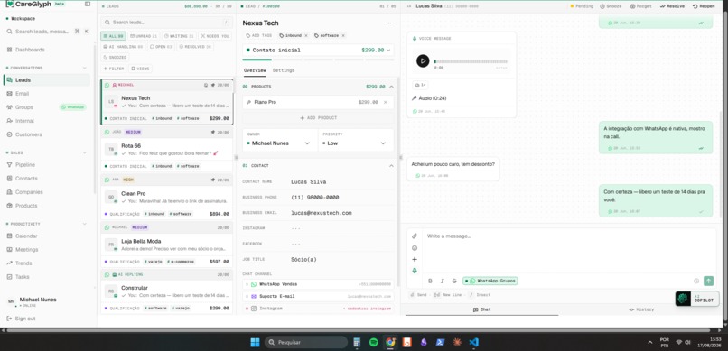728x351 pixels.
Task: Open the emoji picker in composer
Action: coord(415,248)
